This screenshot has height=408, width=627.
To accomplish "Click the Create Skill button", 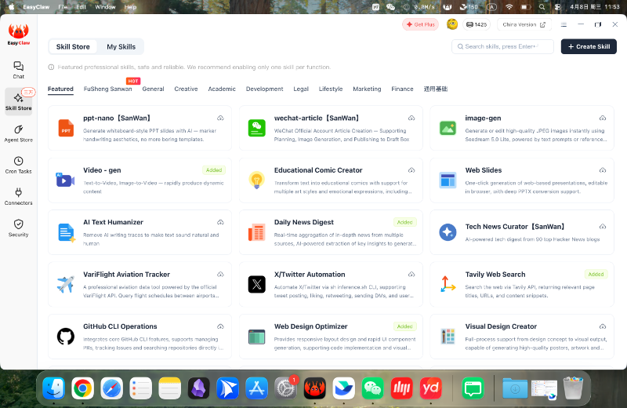I will pyautogui.click(x=589, y=46).
